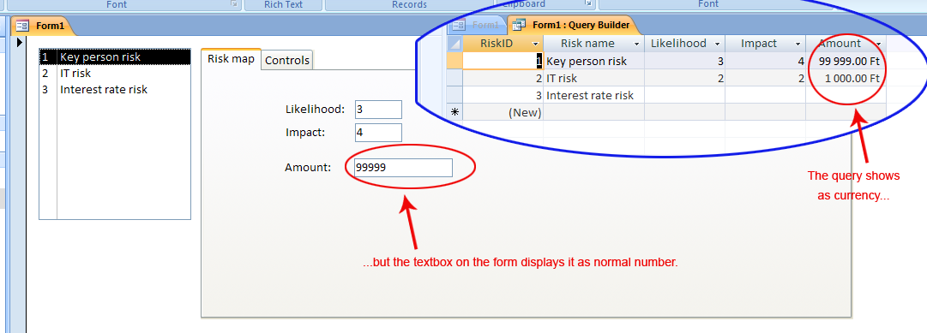
Task: Open the Impact column dropdown
Action: [x=798, y=44]
